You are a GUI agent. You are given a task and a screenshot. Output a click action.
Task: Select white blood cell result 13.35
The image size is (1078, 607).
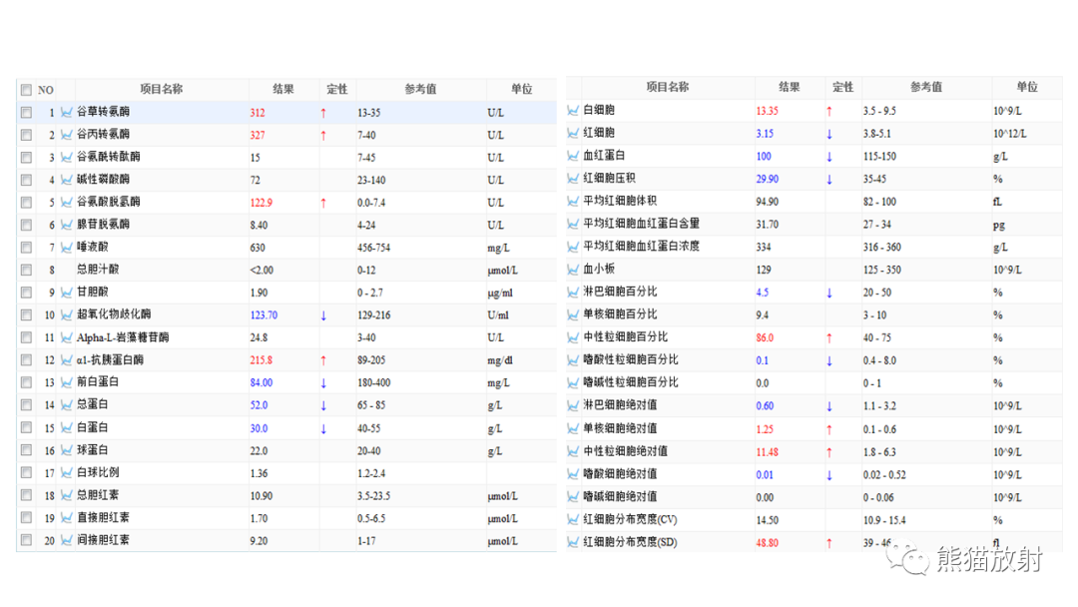pyautogui.click(x=768, y=111)
